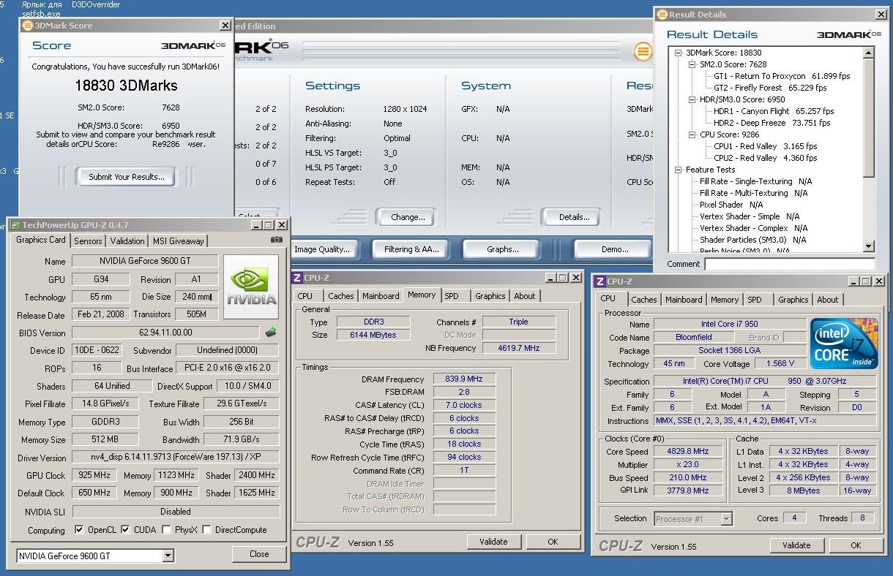
Task: Click Submit Your Results button
Action: tap(127, 177)
